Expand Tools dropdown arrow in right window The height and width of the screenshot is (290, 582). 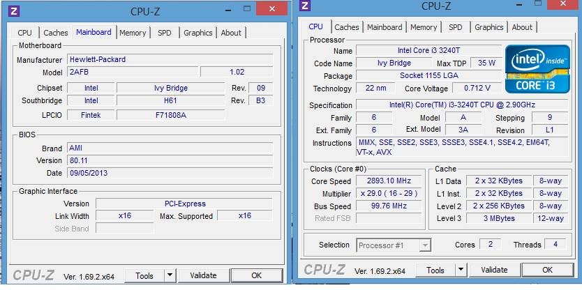coord(461,270)
